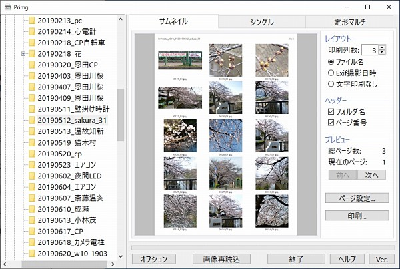This screenshot has height=269, width=400.
Task: Maximize the Primg window
Action: pyautogui.click(x=367, y=7)
